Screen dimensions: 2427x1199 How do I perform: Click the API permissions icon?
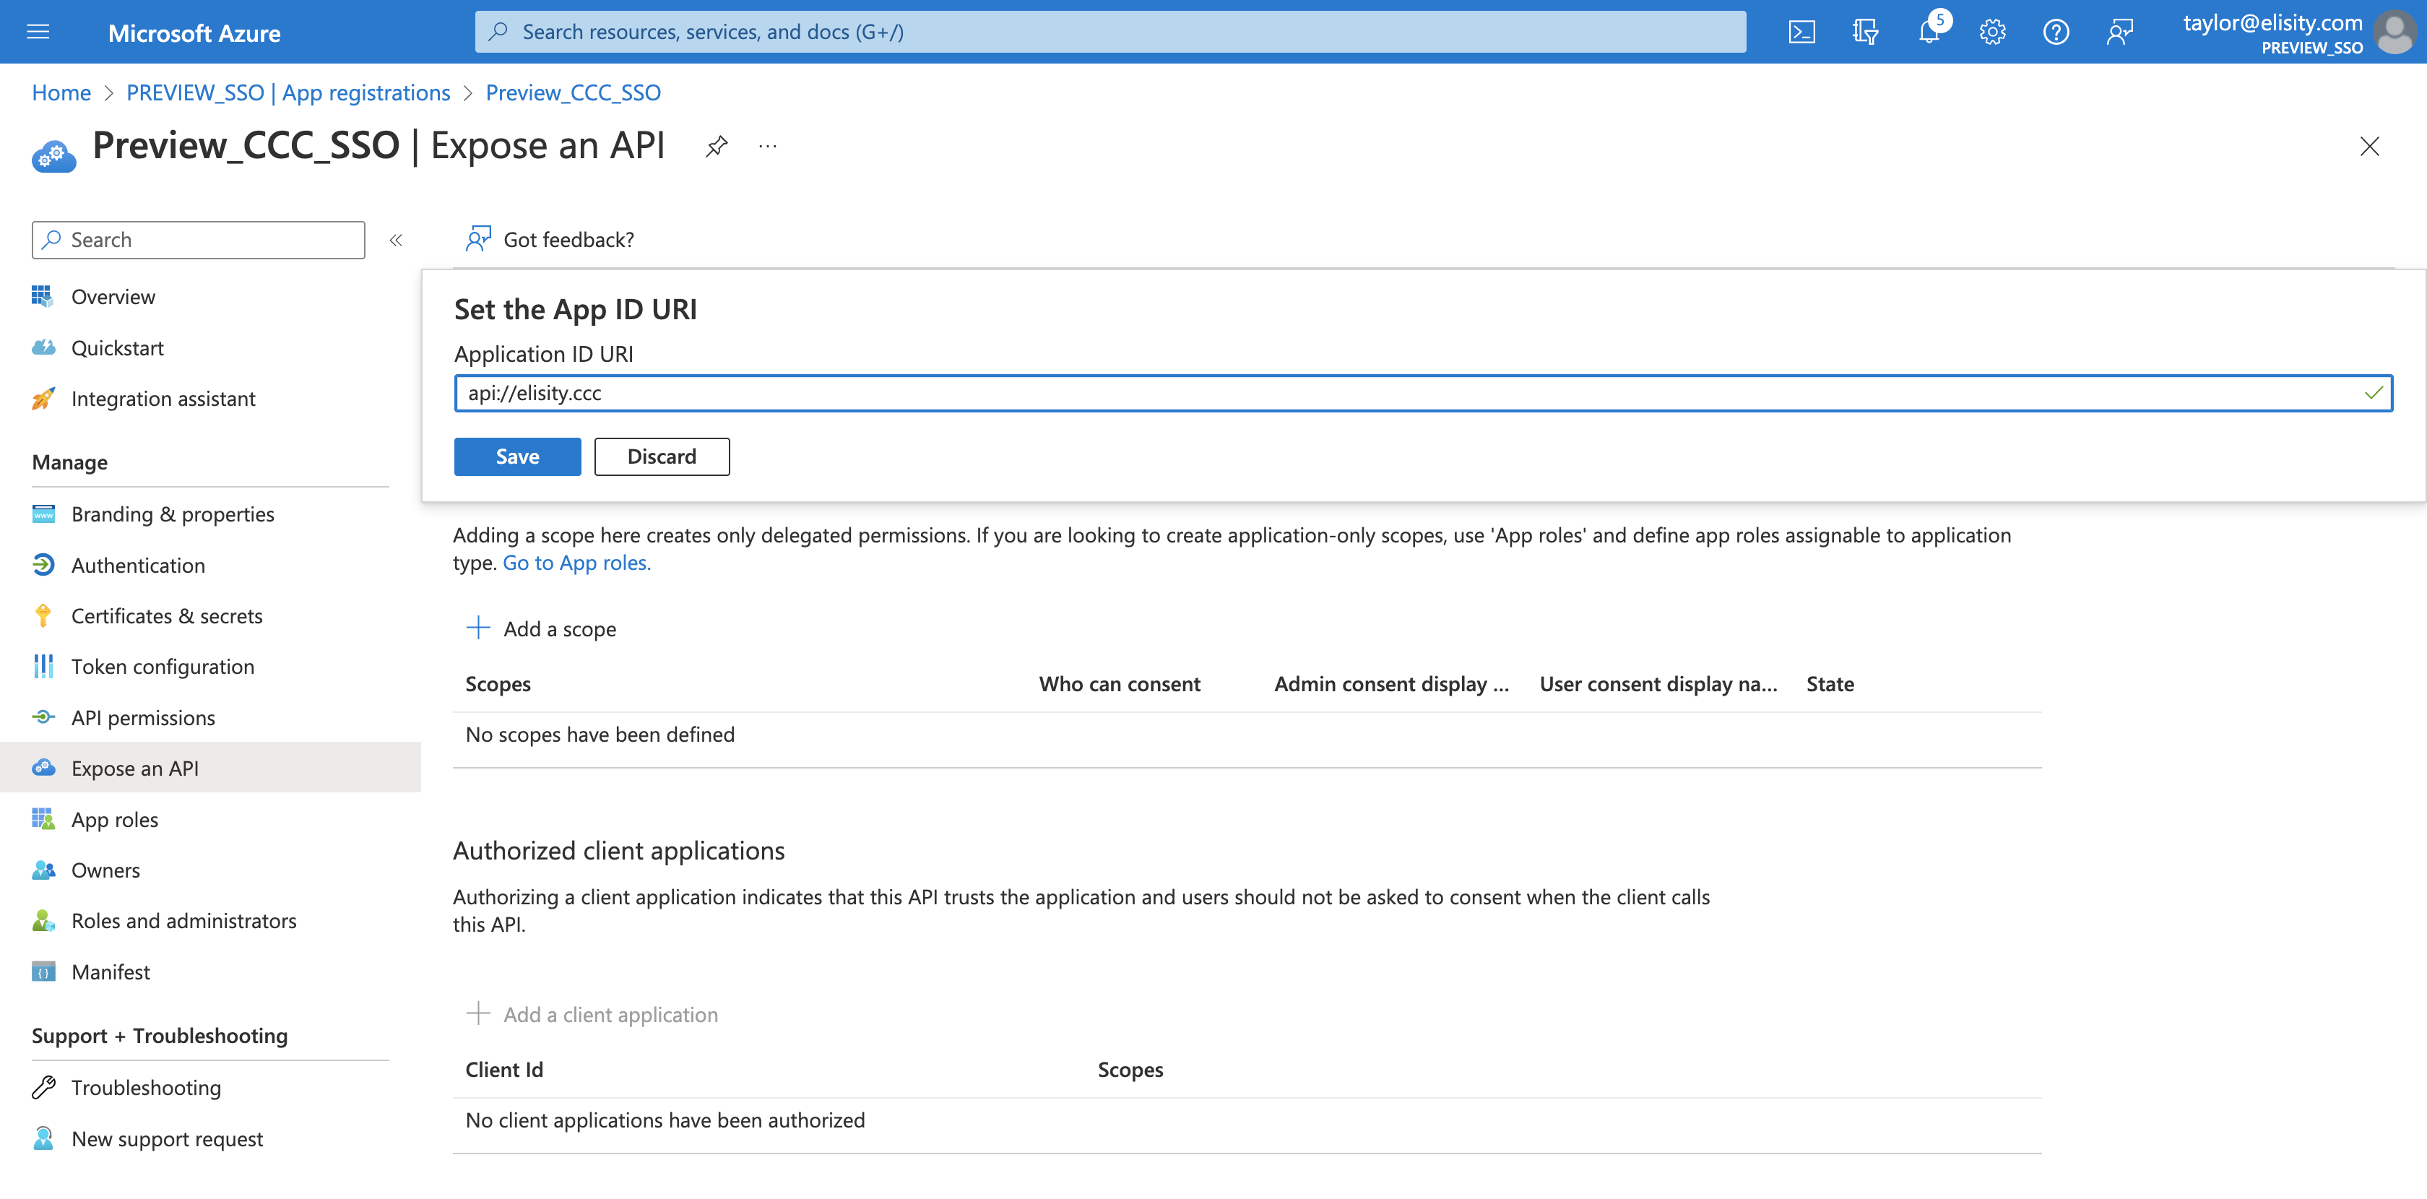coord(43,718)
